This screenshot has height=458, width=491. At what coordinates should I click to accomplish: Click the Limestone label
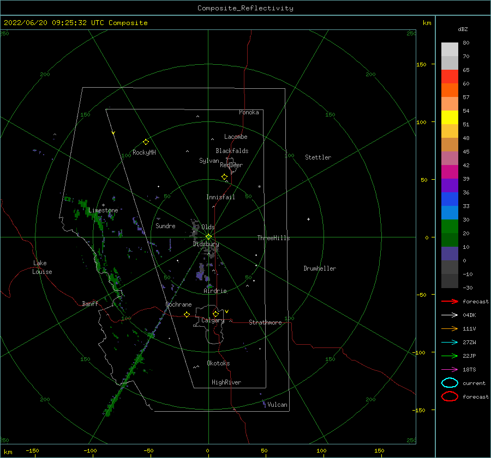(x=103, y=210)
